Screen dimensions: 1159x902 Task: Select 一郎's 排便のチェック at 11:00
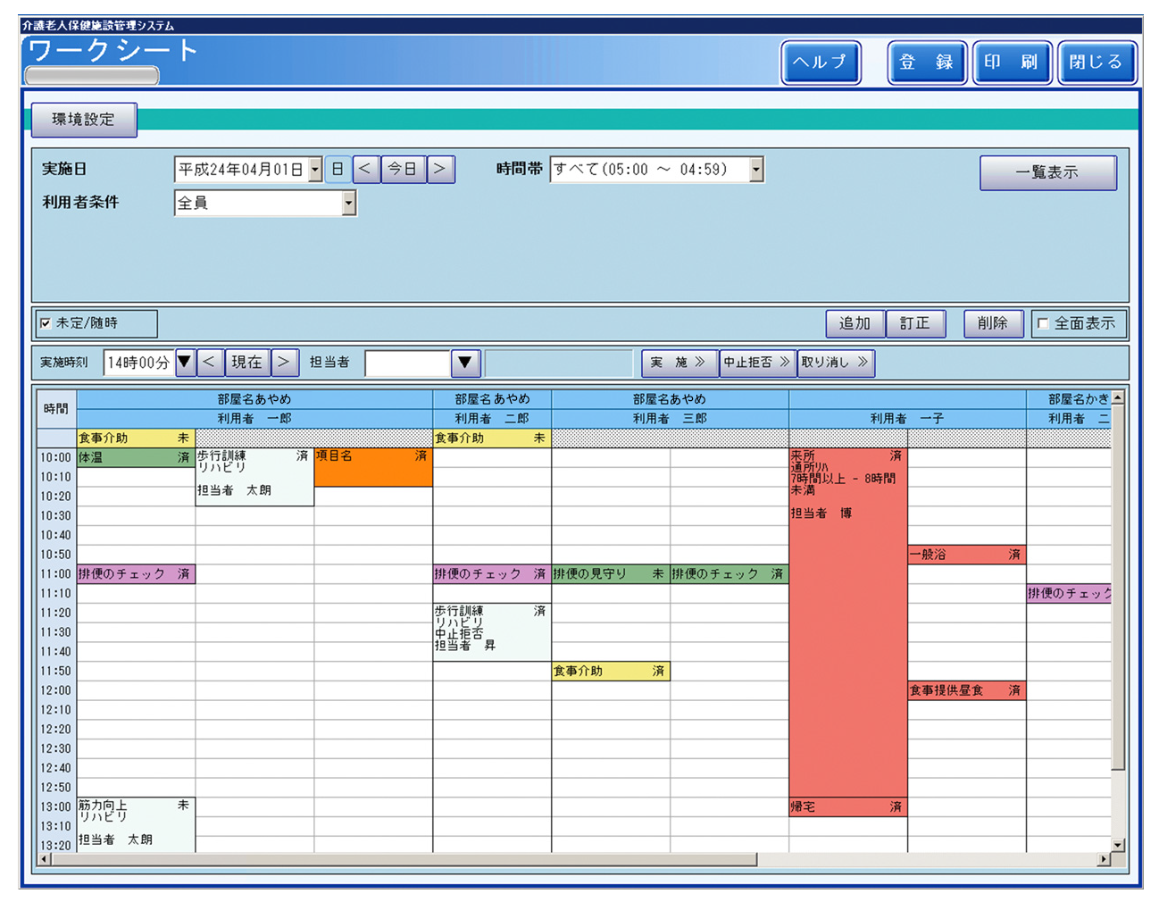coord(136,574)
